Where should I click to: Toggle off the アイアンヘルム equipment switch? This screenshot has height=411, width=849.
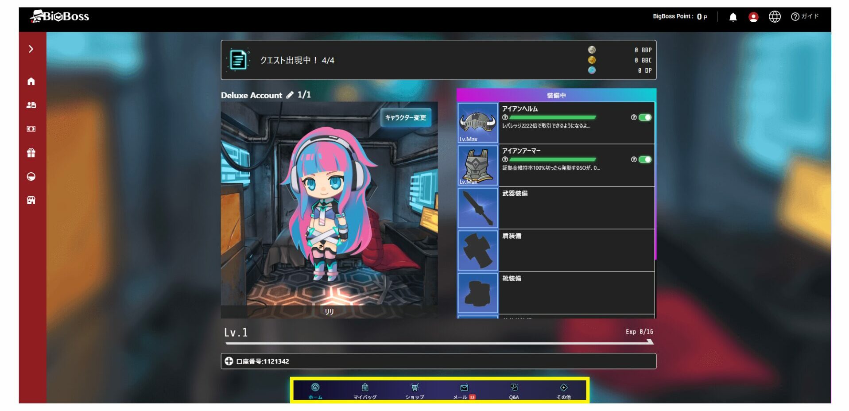click(645, 117)
